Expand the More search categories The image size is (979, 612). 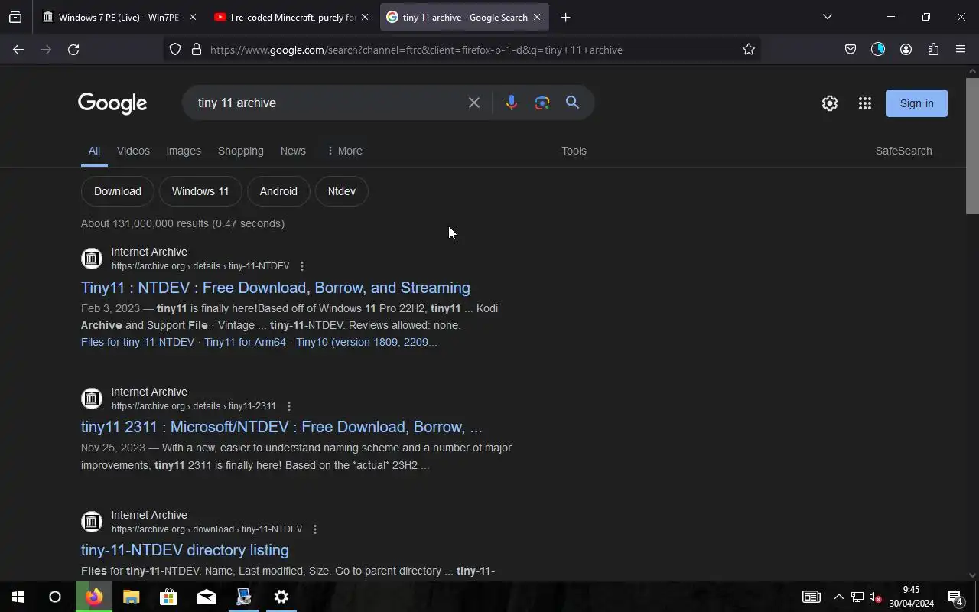pyautogui.click(x=344, y=151)
